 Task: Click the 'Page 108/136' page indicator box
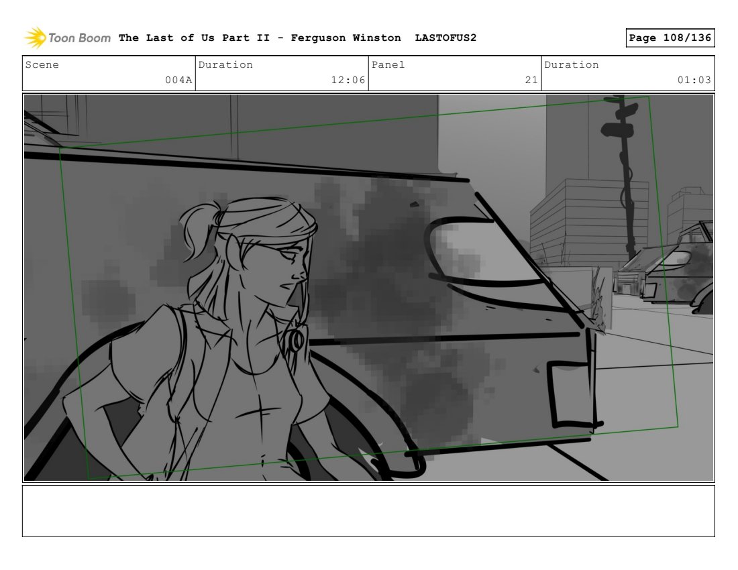coord(670,38)
